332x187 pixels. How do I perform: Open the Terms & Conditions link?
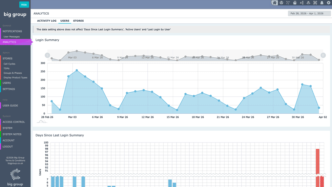click(x=15, y=161)
